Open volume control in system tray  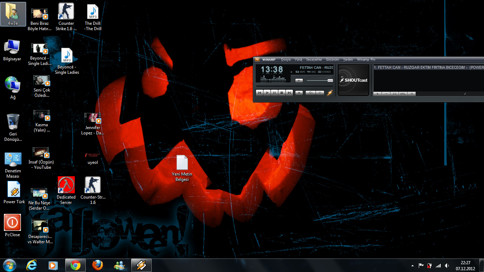(x=447, y=266)
